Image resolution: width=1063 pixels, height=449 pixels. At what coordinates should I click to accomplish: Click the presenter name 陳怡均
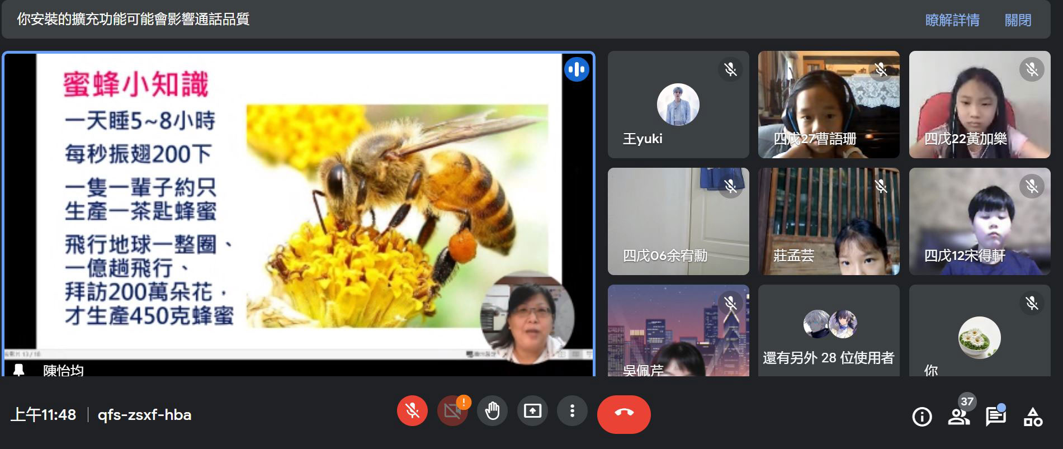pos(63,370)
